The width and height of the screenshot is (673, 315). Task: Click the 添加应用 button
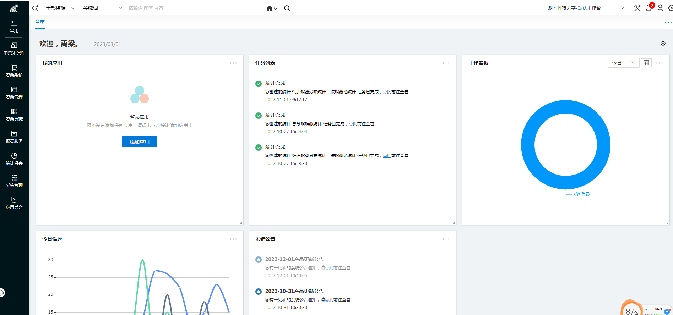point(139,142)
